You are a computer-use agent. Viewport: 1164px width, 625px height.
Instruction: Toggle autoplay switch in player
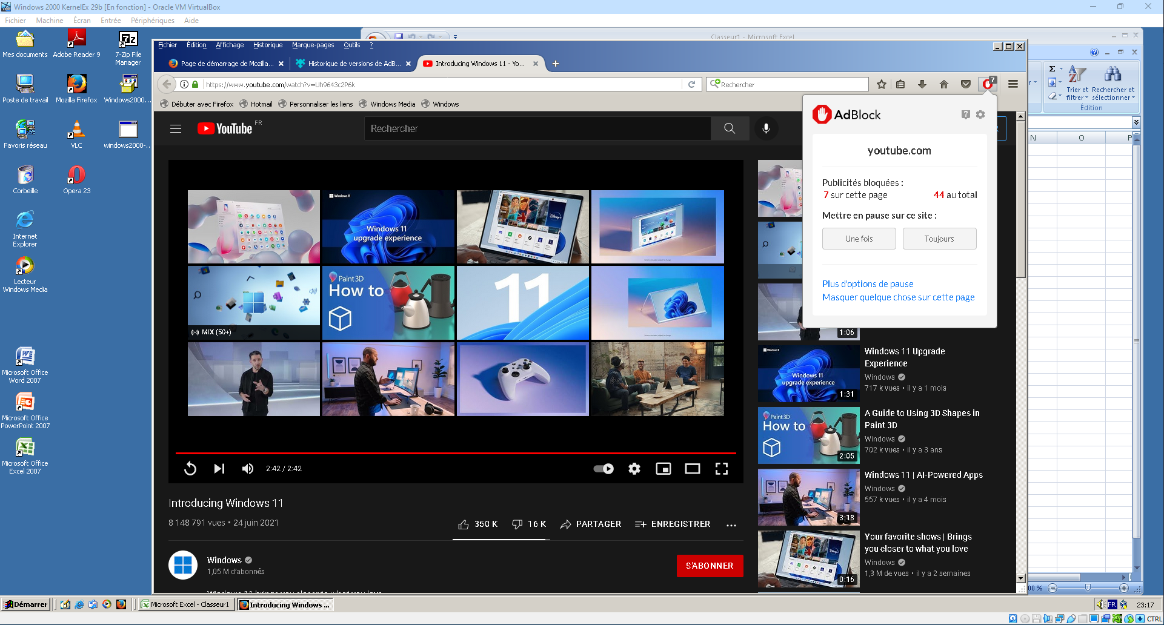coord(604,469)
